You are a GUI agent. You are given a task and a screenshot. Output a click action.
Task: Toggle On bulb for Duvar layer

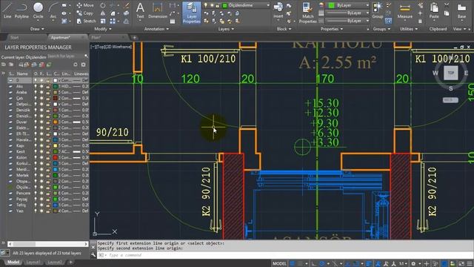click(36, 122)
